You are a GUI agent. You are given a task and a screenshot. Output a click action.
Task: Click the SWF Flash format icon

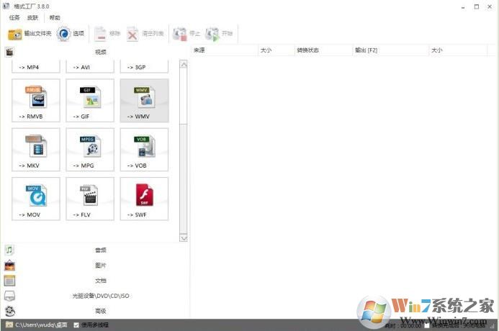pyautogui.click(x=144, y=199)
